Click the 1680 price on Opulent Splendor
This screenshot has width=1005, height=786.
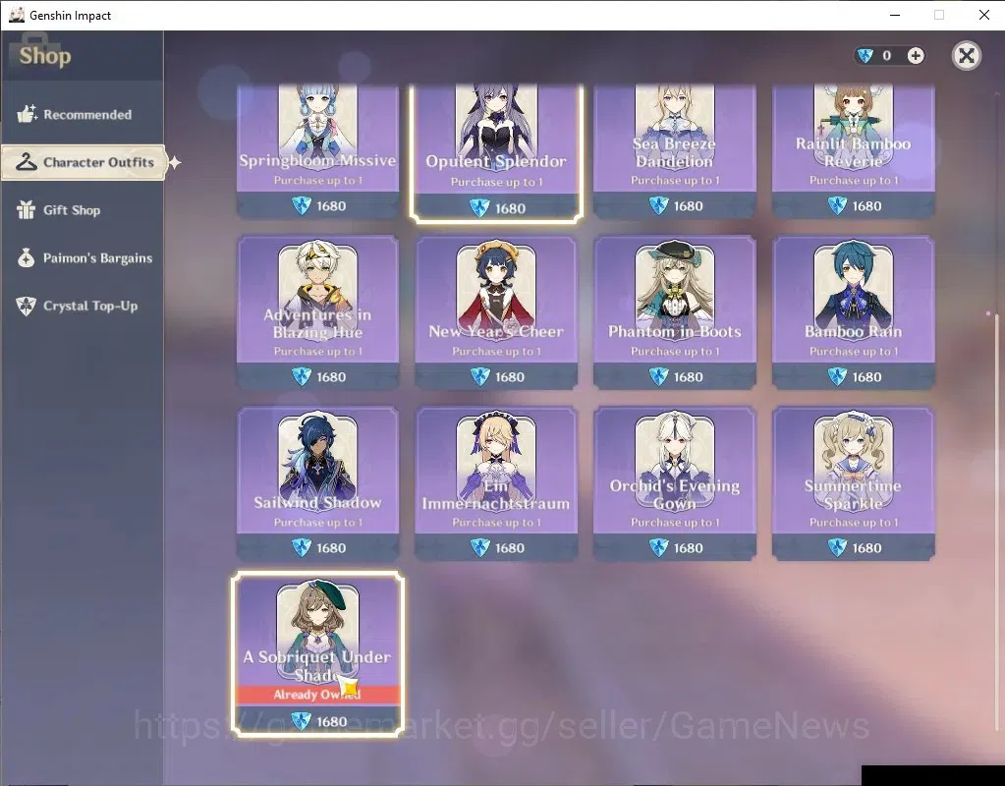[x=510, y=208]
